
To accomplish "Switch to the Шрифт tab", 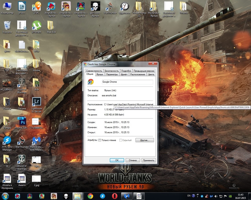I will (x=124, y=74).
